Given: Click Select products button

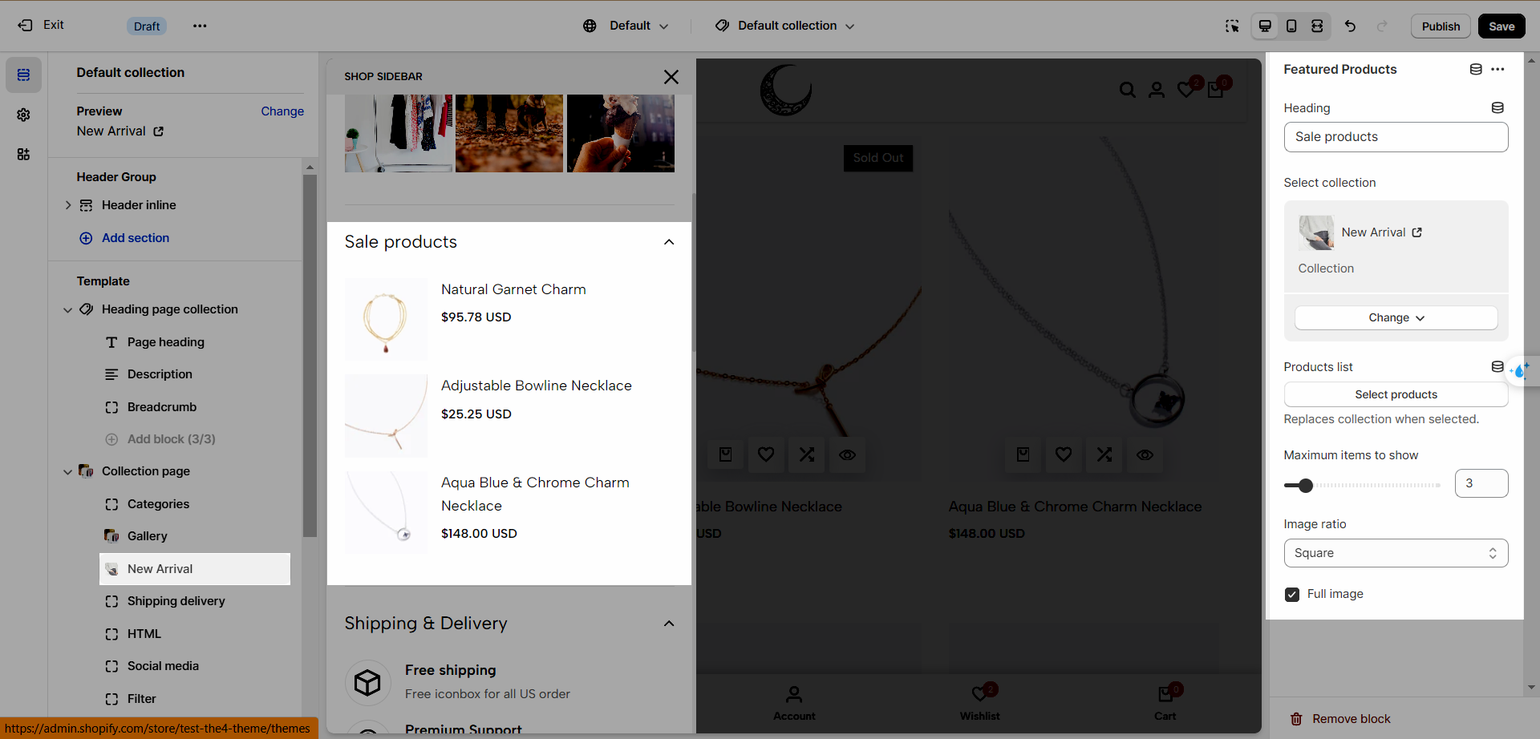Looking at the screenshot, I should click(1396, 394).
